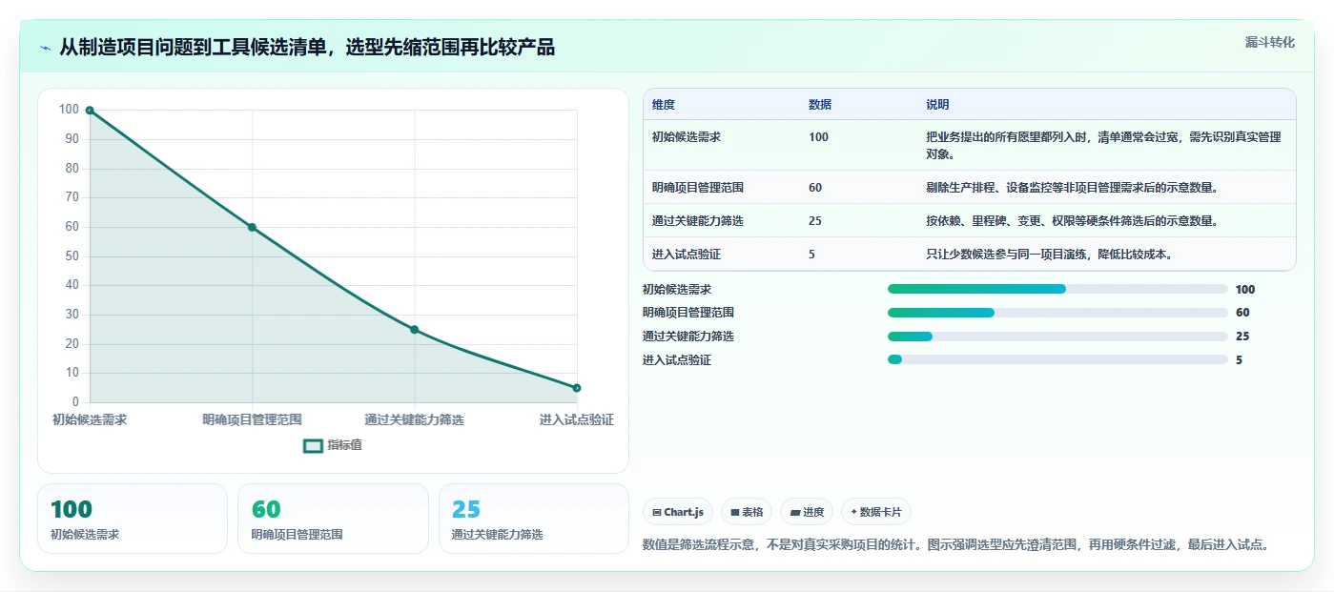Click value 60 at progress bar end
1334x592 pixels.
tap(1242, 313)
